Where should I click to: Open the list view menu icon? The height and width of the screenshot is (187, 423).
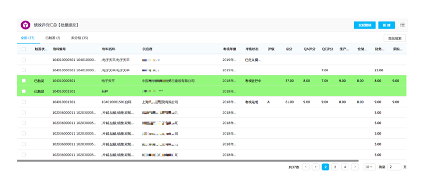click(x=402, y=25)
